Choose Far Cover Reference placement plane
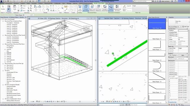Image resolution: width=190 pixels, height=106 pixels. click(98, 8)
